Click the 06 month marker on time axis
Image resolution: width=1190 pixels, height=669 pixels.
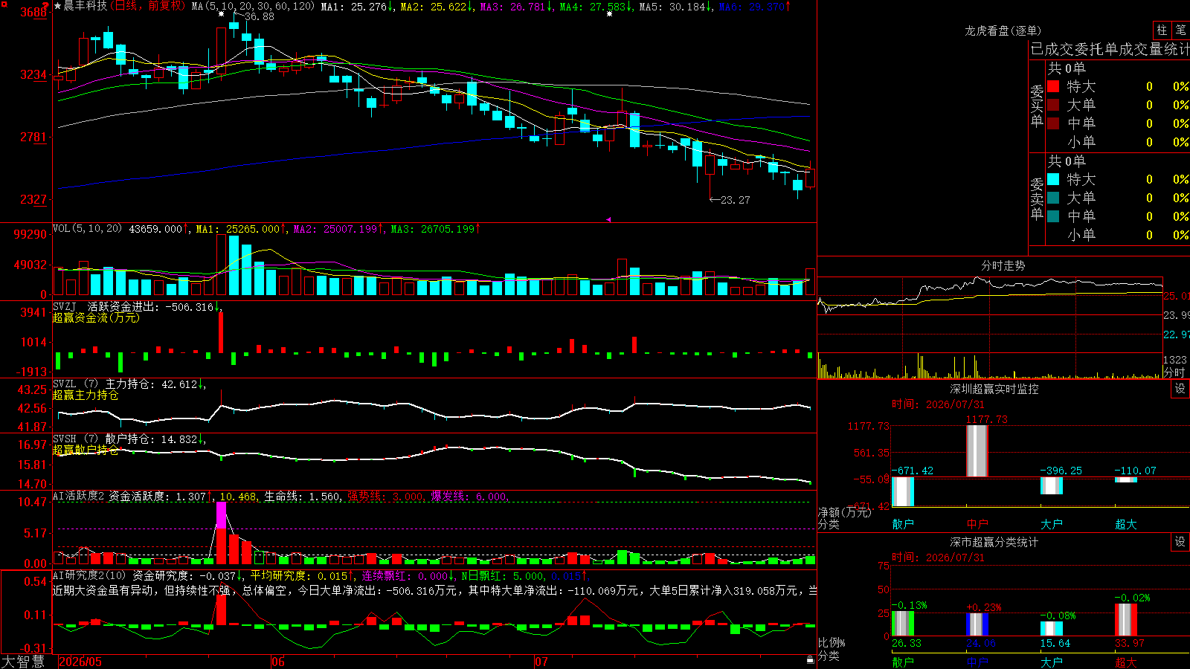tap(278, 662)
